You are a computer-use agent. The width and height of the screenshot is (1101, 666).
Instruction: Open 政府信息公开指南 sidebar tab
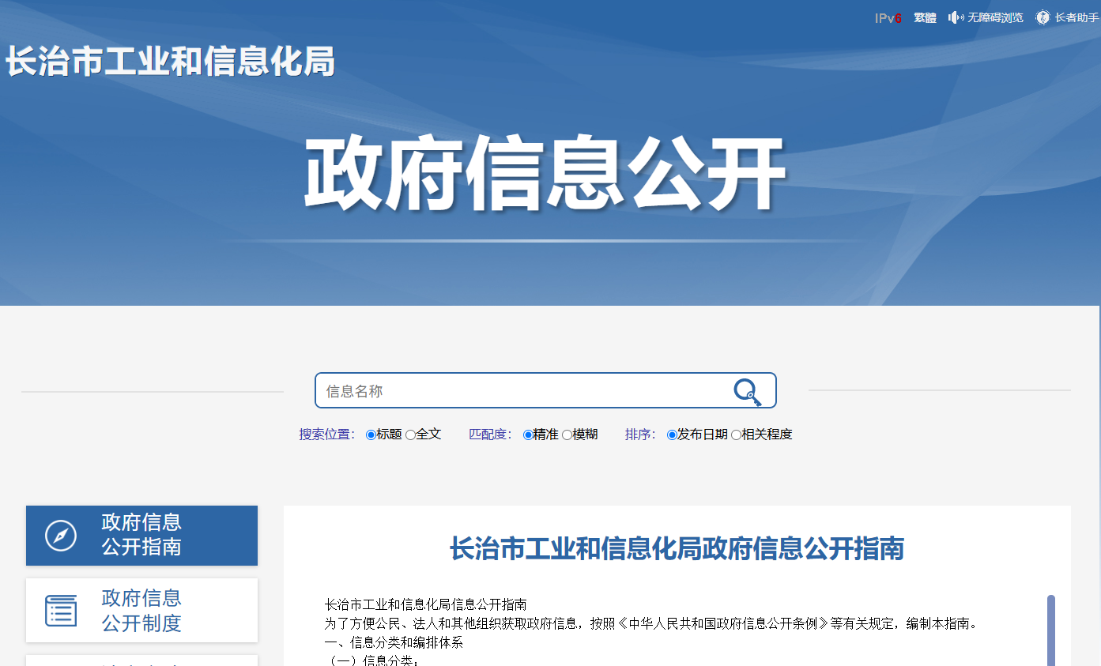pos(141,536)
